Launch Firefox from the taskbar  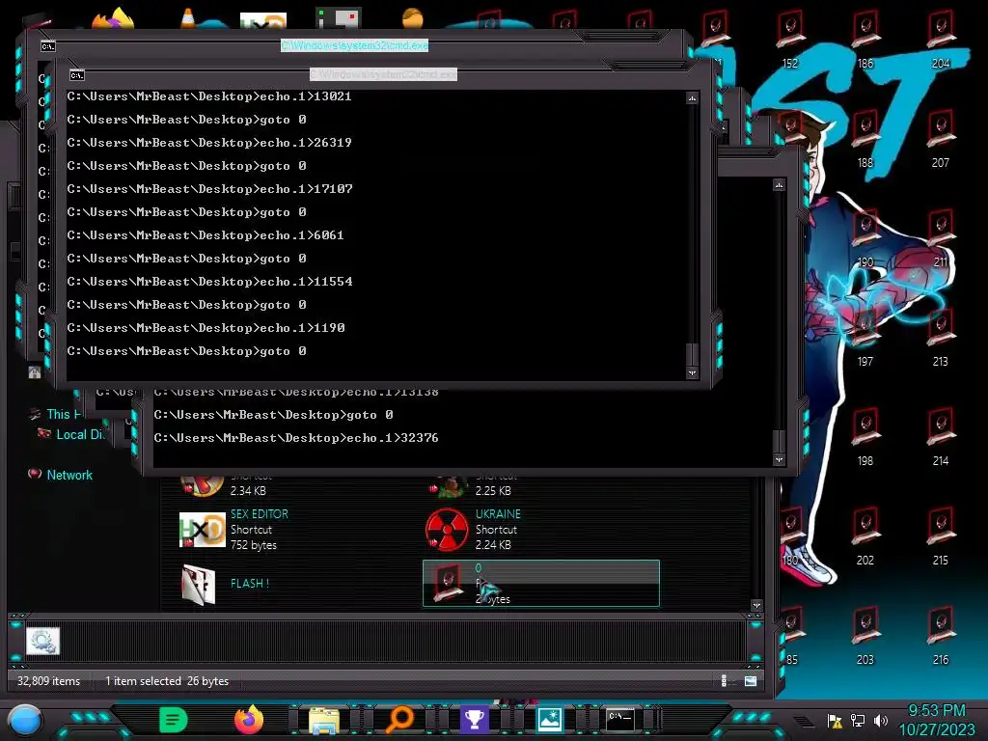tap(249, 719)
